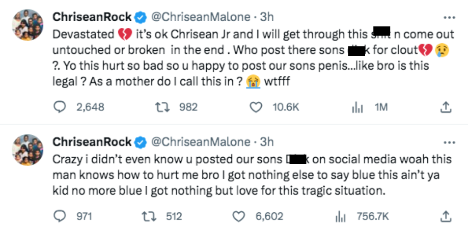Open the 3h timestamp on the "Devastated" tweet
468x243 pixels.
point(266,17)
